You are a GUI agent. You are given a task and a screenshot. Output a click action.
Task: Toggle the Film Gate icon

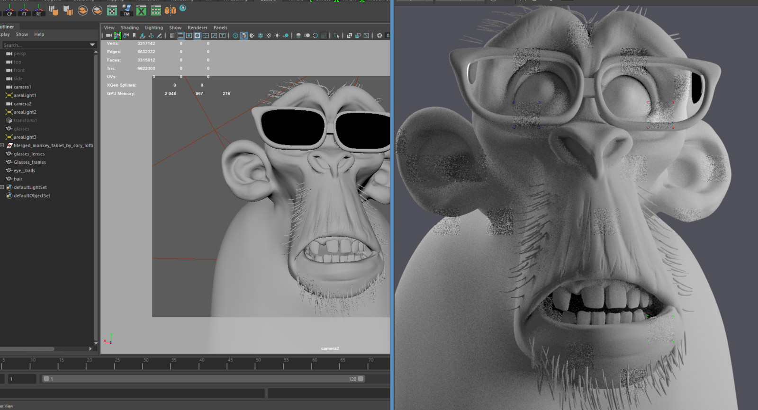(180, 36)
